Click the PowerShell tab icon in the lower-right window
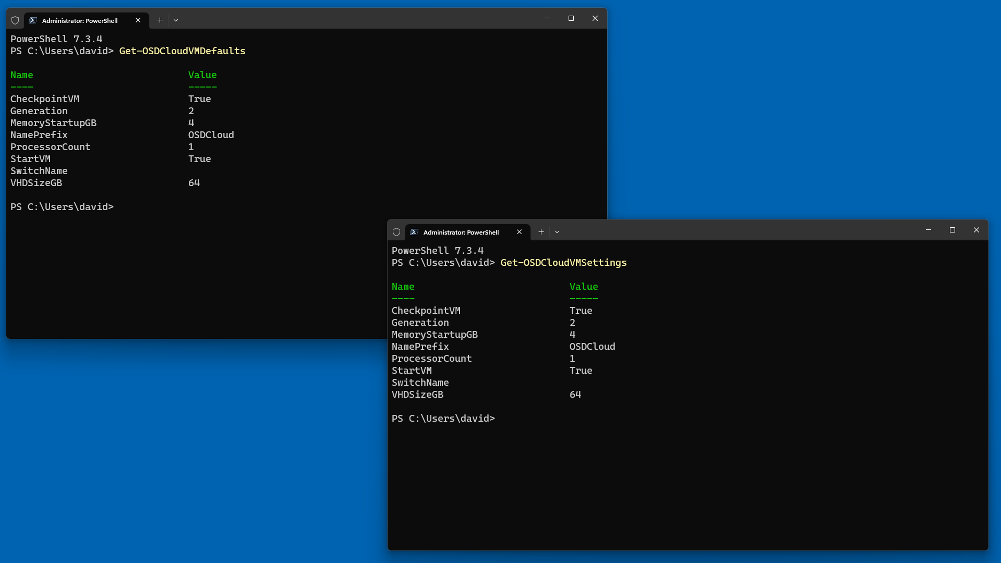Image resolution: width=1001 pixels, height=563 pixels. (414, 232)
